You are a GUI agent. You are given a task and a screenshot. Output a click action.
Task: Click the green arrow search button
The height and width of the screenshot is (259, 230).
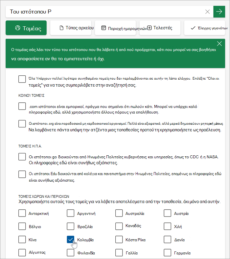pos(219,12)
